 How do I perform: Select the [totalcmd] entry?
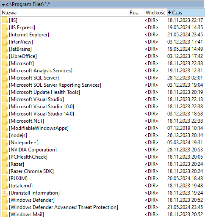(21, 186)
